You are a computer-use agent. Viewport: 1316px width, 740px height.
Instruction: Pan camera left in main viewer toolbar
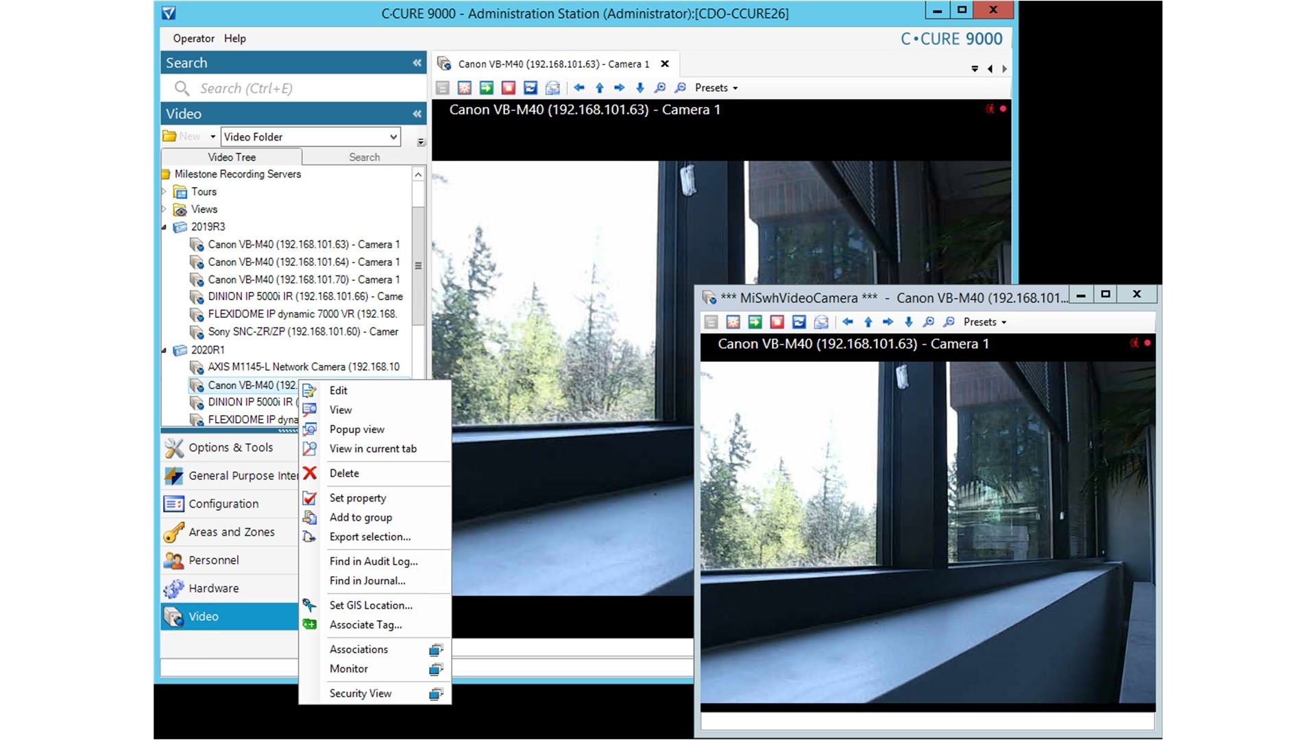pos(579,88)
